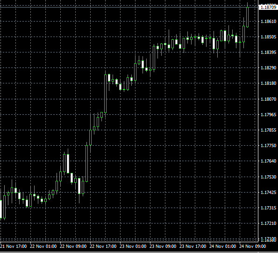Click the 1.18180 price level label
Image resolution: width=278 pixels, height=253 pixels.
tap(269, 83)
